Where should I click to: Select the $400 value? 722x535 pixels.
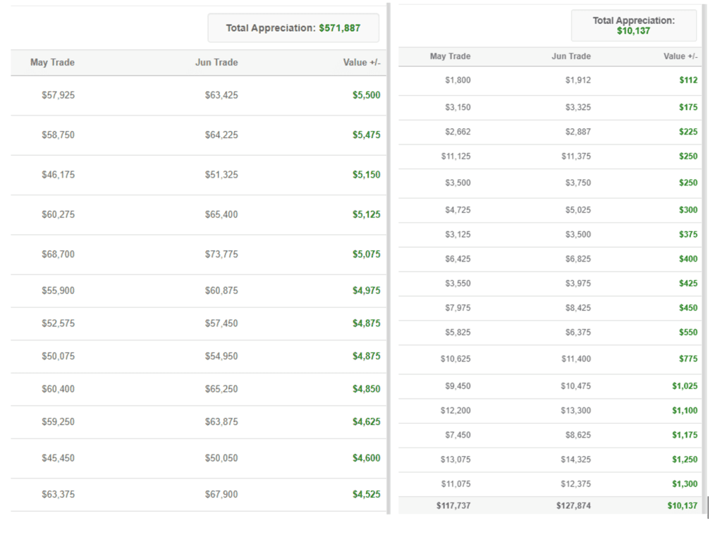[x=688, y=259]
